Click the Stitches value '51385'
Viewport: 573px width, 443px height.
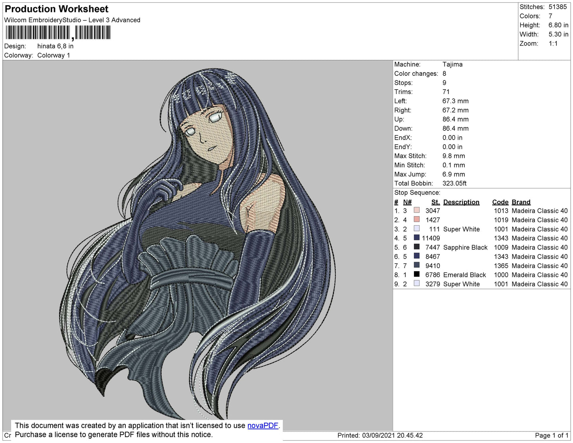click(558, 7)
